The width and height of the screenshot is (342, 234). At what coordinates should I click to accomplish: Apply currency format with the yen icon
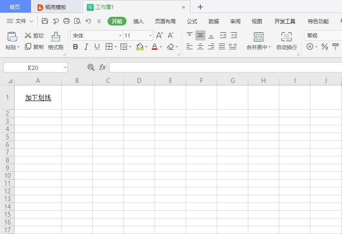[x=310, y=47]
